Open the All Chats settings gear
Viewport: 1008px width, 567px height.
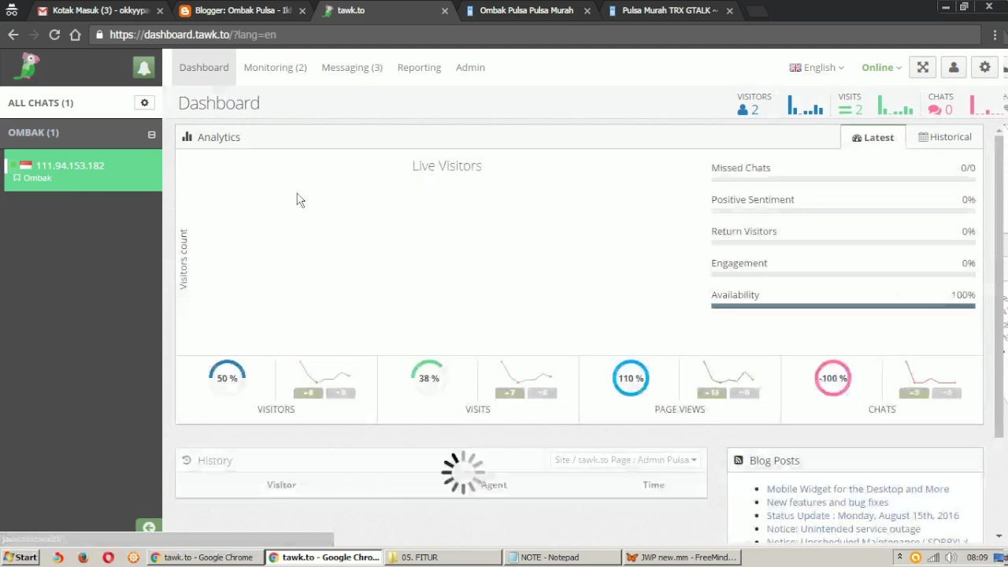coord(144,102)
